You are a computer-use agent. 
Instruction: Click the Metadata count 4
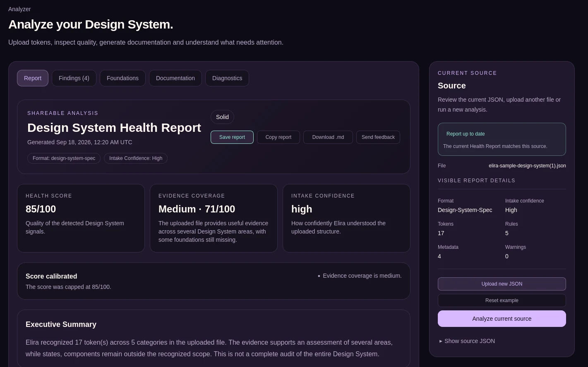coord(439,256)
